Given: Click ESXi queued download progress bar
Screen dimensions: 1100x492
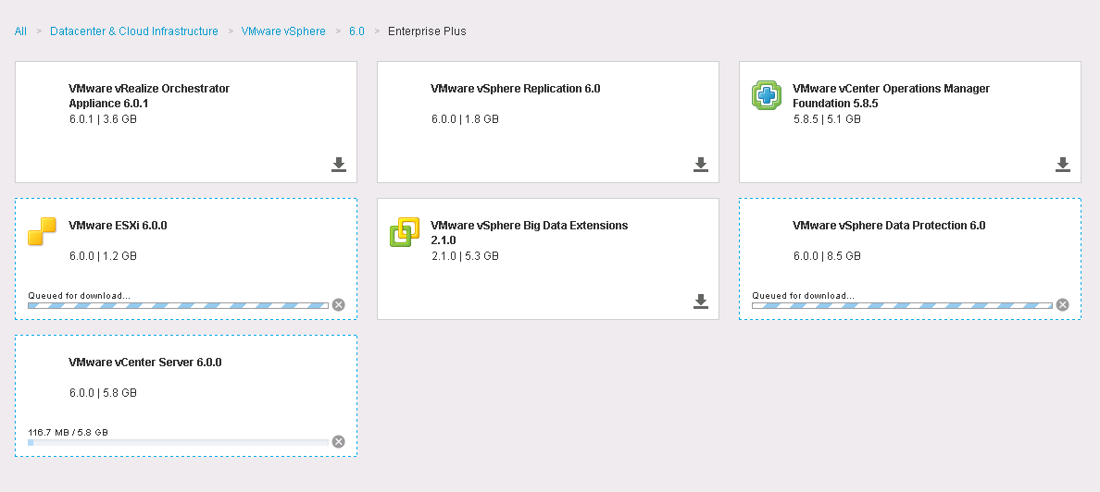Looking at the screenshot, I should pyautogui.click(x=178, y=305).
